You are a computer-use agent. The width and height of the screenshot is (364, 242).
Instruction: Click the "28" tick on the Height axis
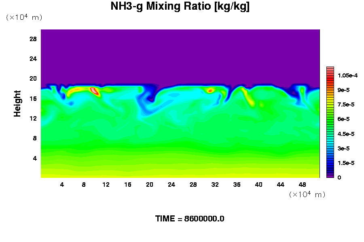(x=33, y=39)
